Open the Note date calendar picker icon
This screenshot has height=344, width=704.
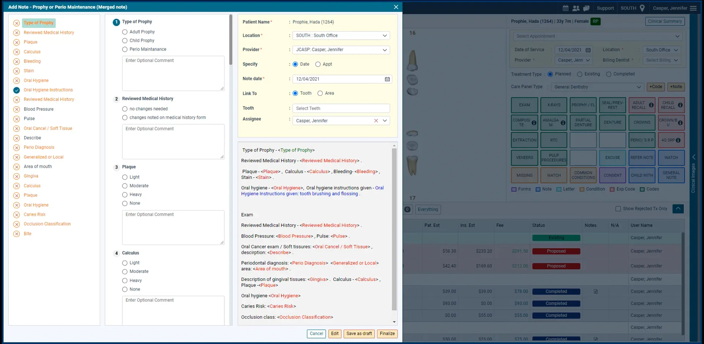[x=387, y=79]
